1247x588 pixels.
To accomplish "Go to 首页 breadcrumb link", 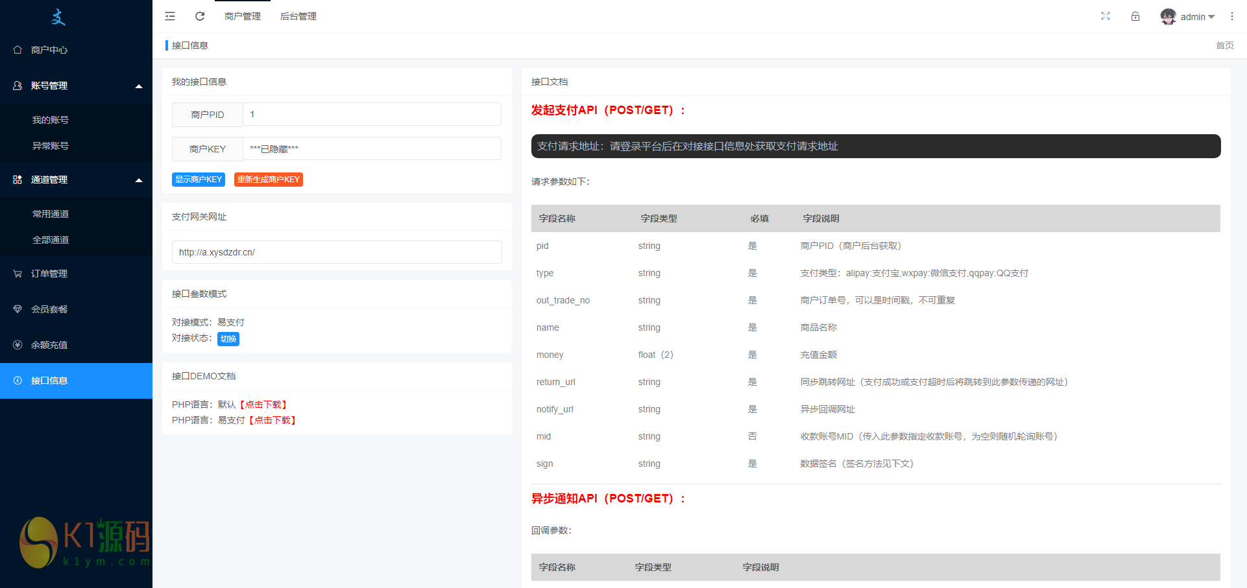I will [x=1224, y=45].
